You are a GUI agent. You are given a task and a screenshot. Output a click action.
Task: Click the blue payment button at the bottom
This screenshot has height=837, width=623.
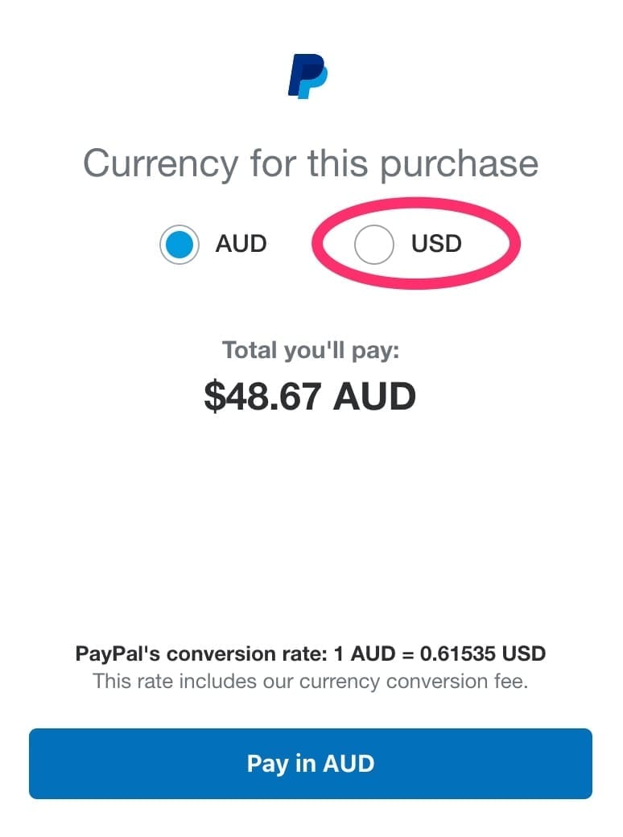tap(311, 763)
